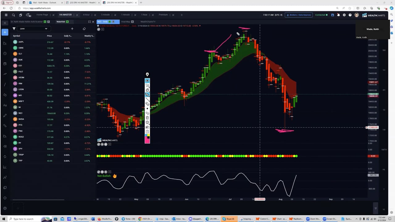Pick the blue color swatch in drawing toolbar

(146, 135)
